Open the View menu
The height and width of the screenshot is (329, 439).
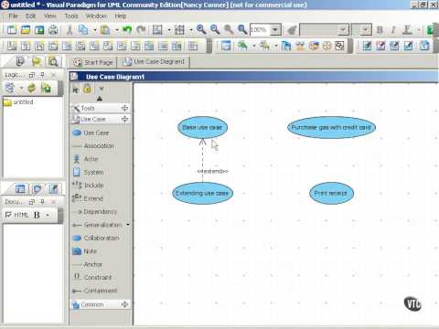[50, 16]
